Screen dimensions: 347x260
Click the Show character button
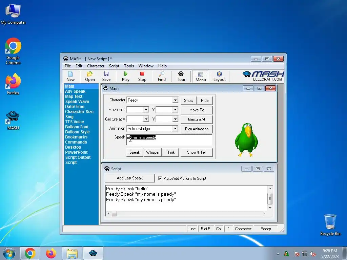(x=188, y=100)
